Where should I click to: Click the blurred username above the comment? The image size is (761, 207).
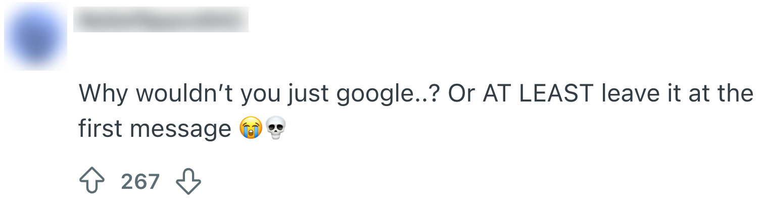click(161, 20)
